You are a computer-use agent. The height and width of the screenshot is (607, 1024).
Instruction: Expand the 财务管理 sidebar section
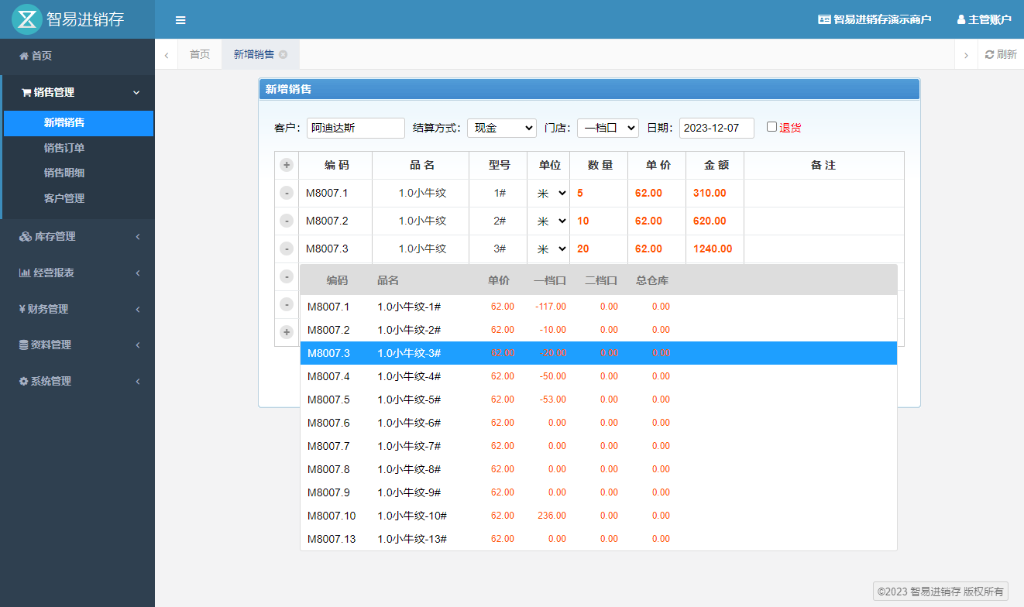pyautogui.click(x=77, y=309)
